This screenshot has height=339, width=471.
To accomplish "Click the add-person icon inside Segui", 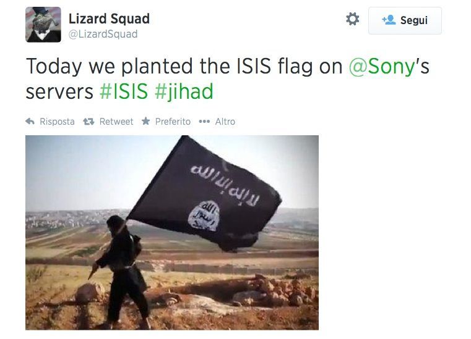I will click(x=389, y=20).
